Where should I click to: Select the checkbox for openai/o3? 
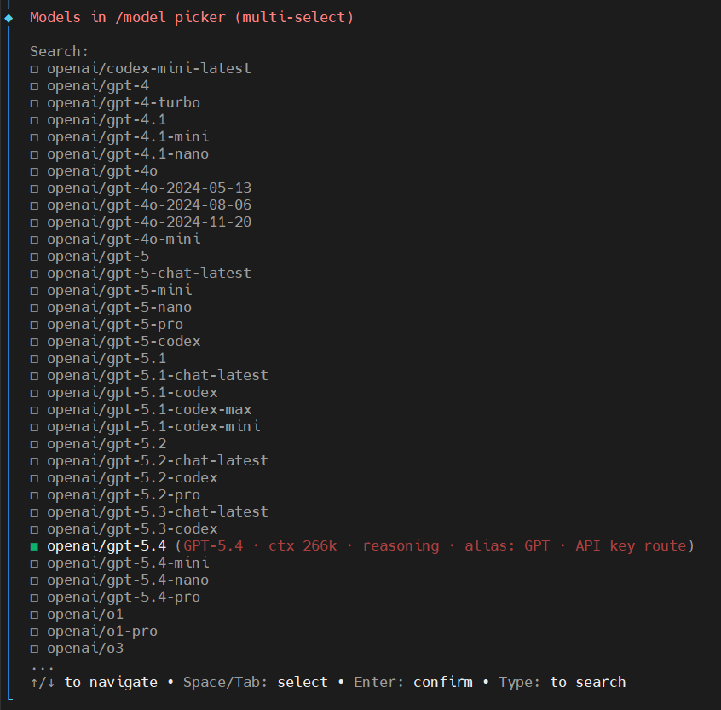(35, 649)
